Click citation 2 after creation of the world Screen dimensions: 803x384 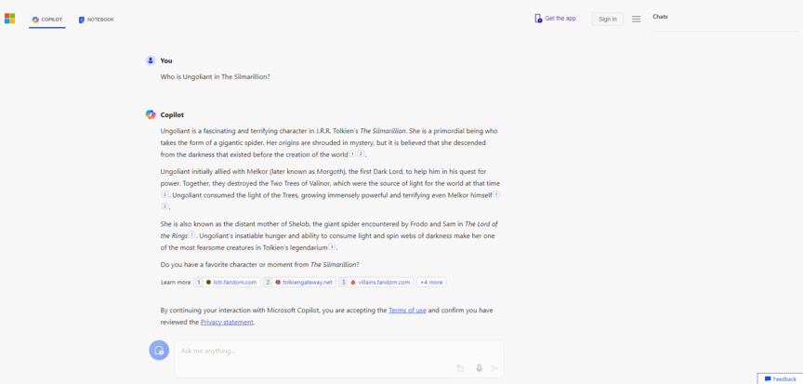(361, 153)
